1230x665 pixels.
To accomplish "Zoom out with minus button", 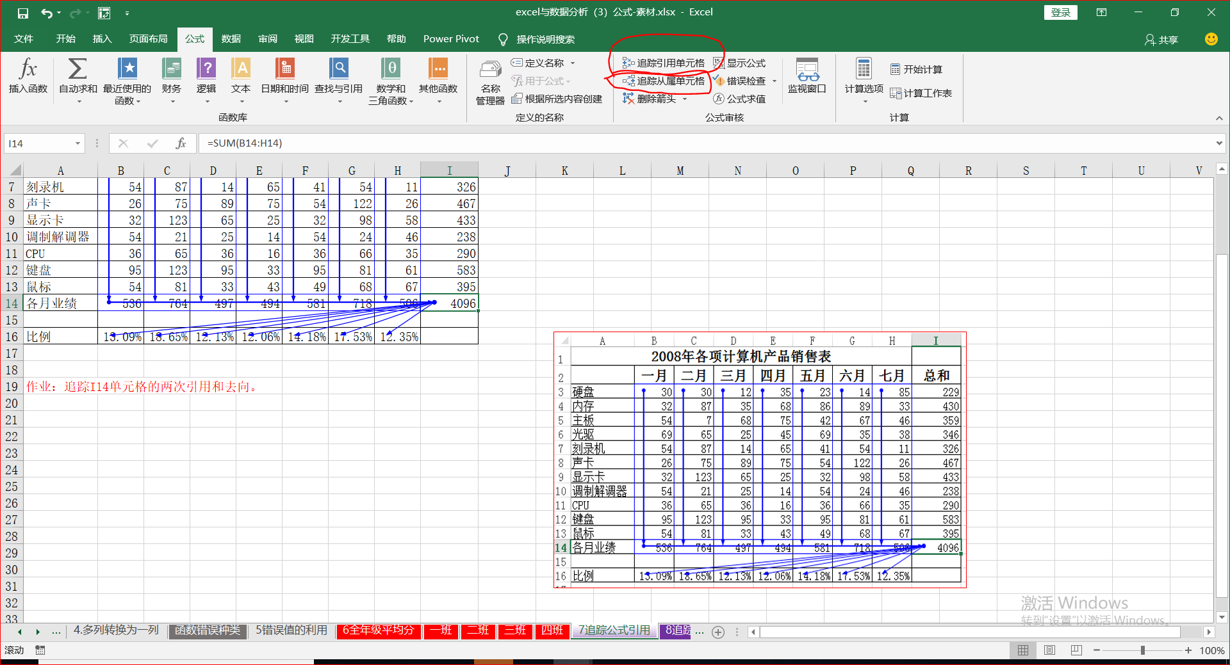I will coord(1097,650).
